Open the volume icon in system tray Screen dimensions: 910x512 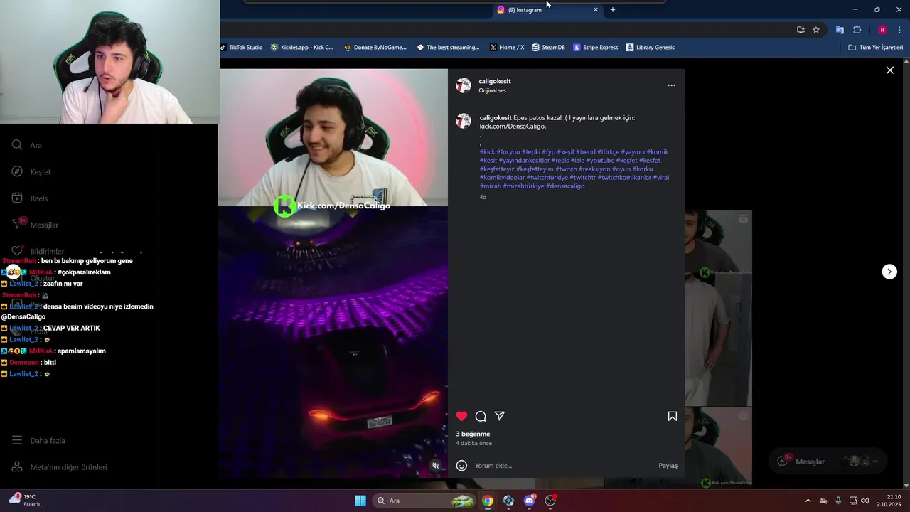click(x=864, y=501)
